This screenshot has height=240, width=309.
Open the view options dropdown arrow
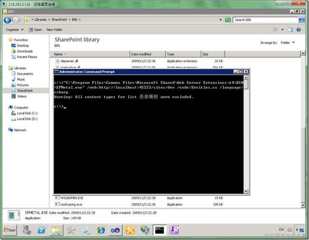[x=282, y=29]
